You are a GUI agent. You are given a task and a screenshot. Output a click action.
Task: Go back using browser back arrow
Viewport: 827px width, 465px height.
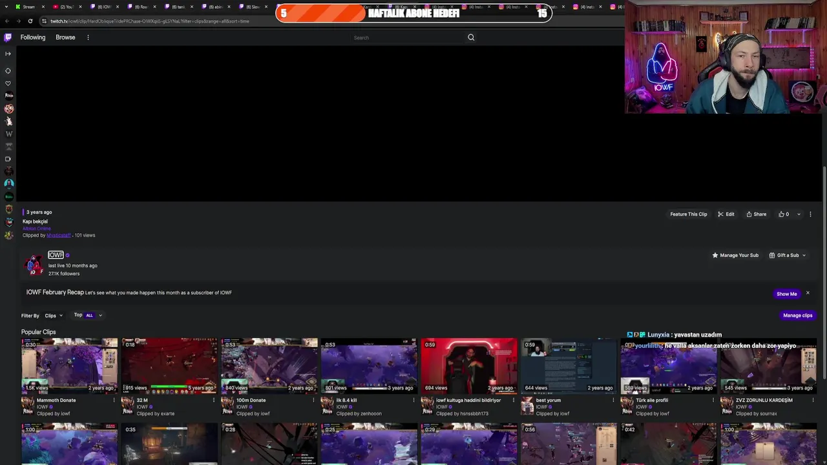tap(6, 21)
